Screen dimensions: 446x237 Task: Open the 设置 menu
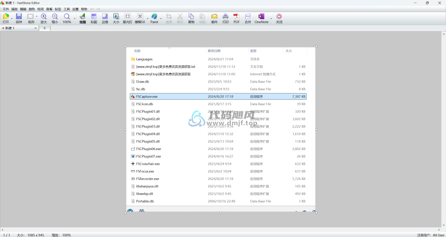pos(75,10)
